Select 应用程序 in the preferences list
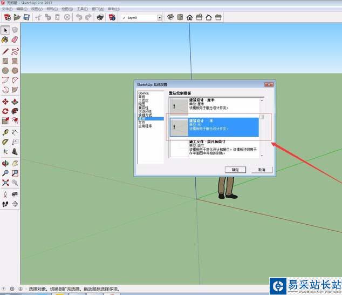 145,126
